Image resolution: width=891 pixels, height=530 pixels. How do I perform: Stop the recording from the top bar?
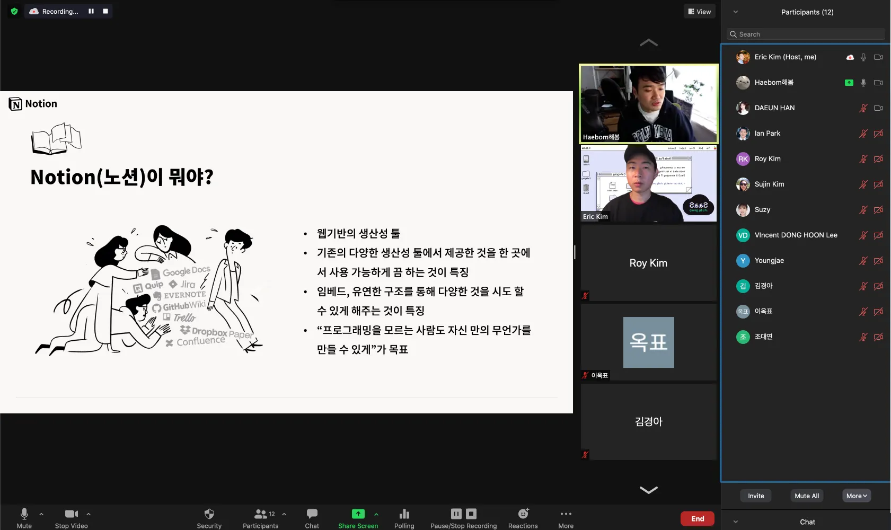[105, 11]
